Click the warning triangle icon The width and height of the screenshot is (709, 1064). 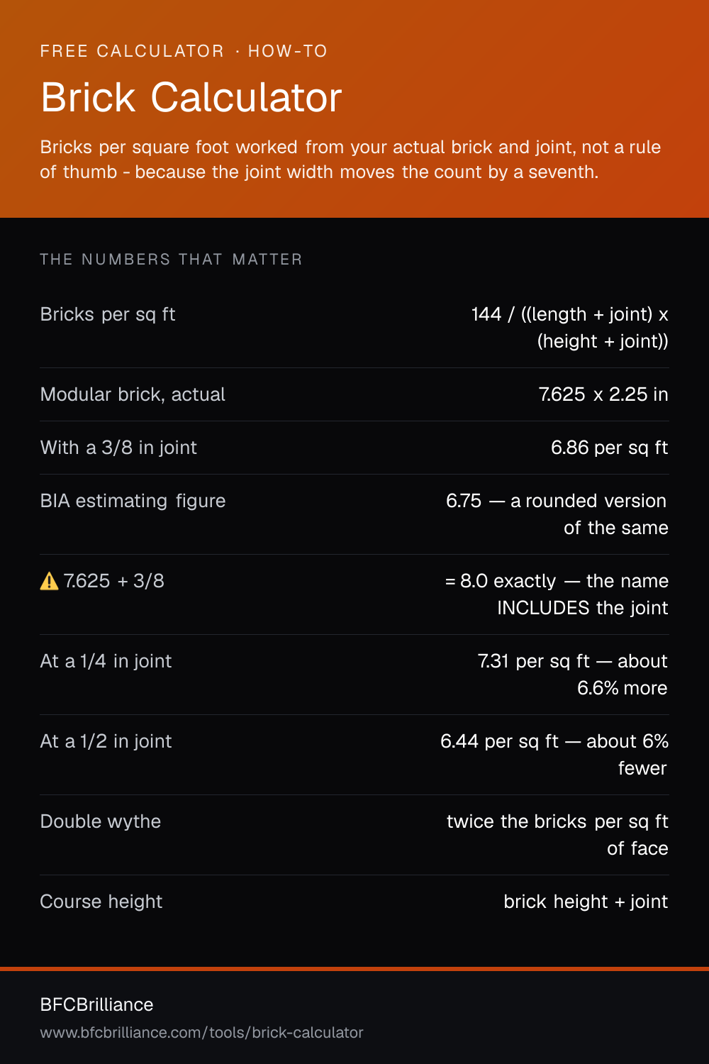49,582
